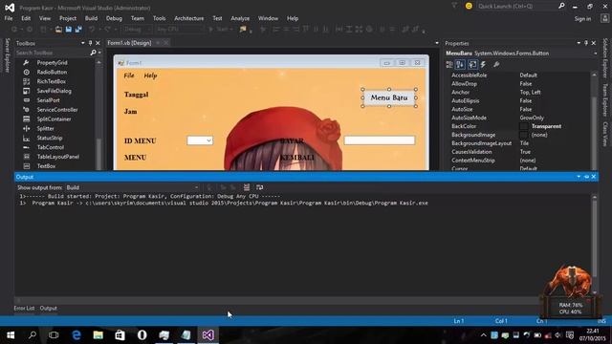The height and width of the screenshot is (344, 612).
Task: Open the Windows Start menu
Action: pyautogui.click(x=11, y=335)
